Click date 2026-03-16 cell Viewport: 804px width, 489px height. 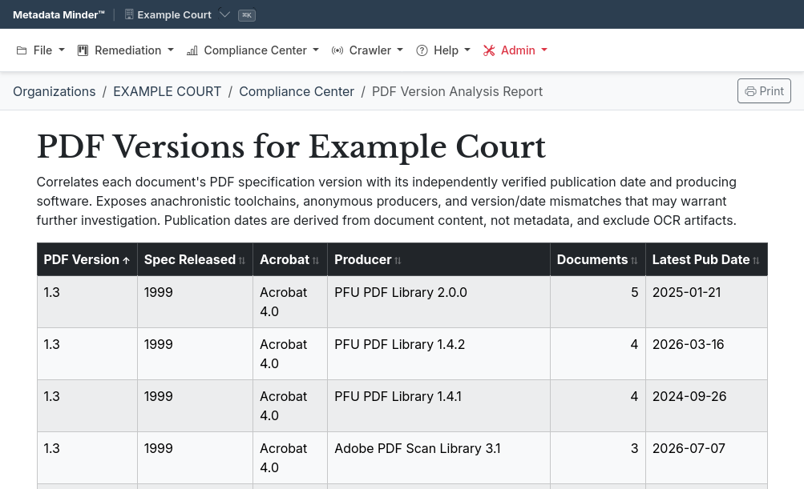tap(706, 354)
